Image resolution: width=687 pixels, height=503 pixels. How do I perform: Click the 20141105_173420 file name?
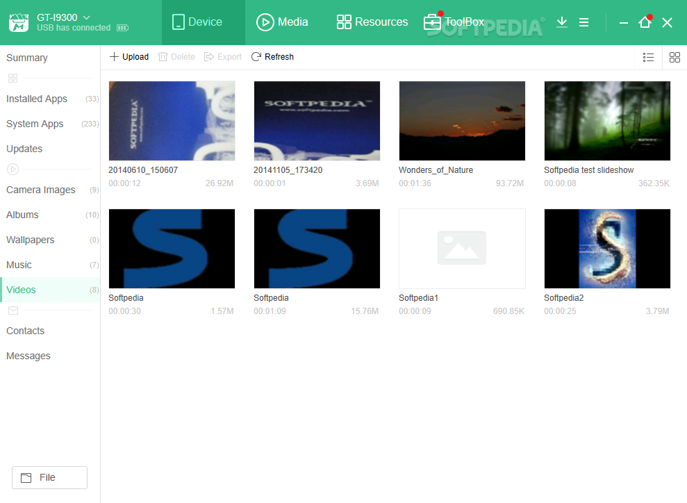(x=288, y=170)
